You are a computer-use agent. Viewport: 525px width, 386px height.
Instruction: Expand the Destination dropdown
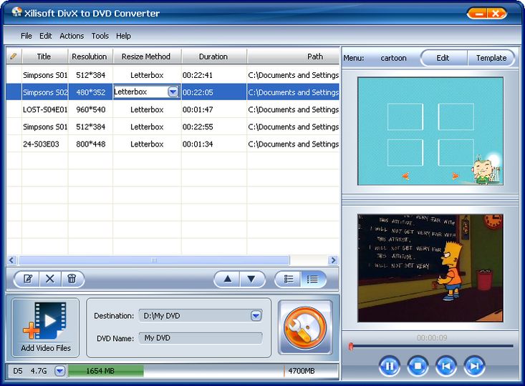click(x=256, y=315)
